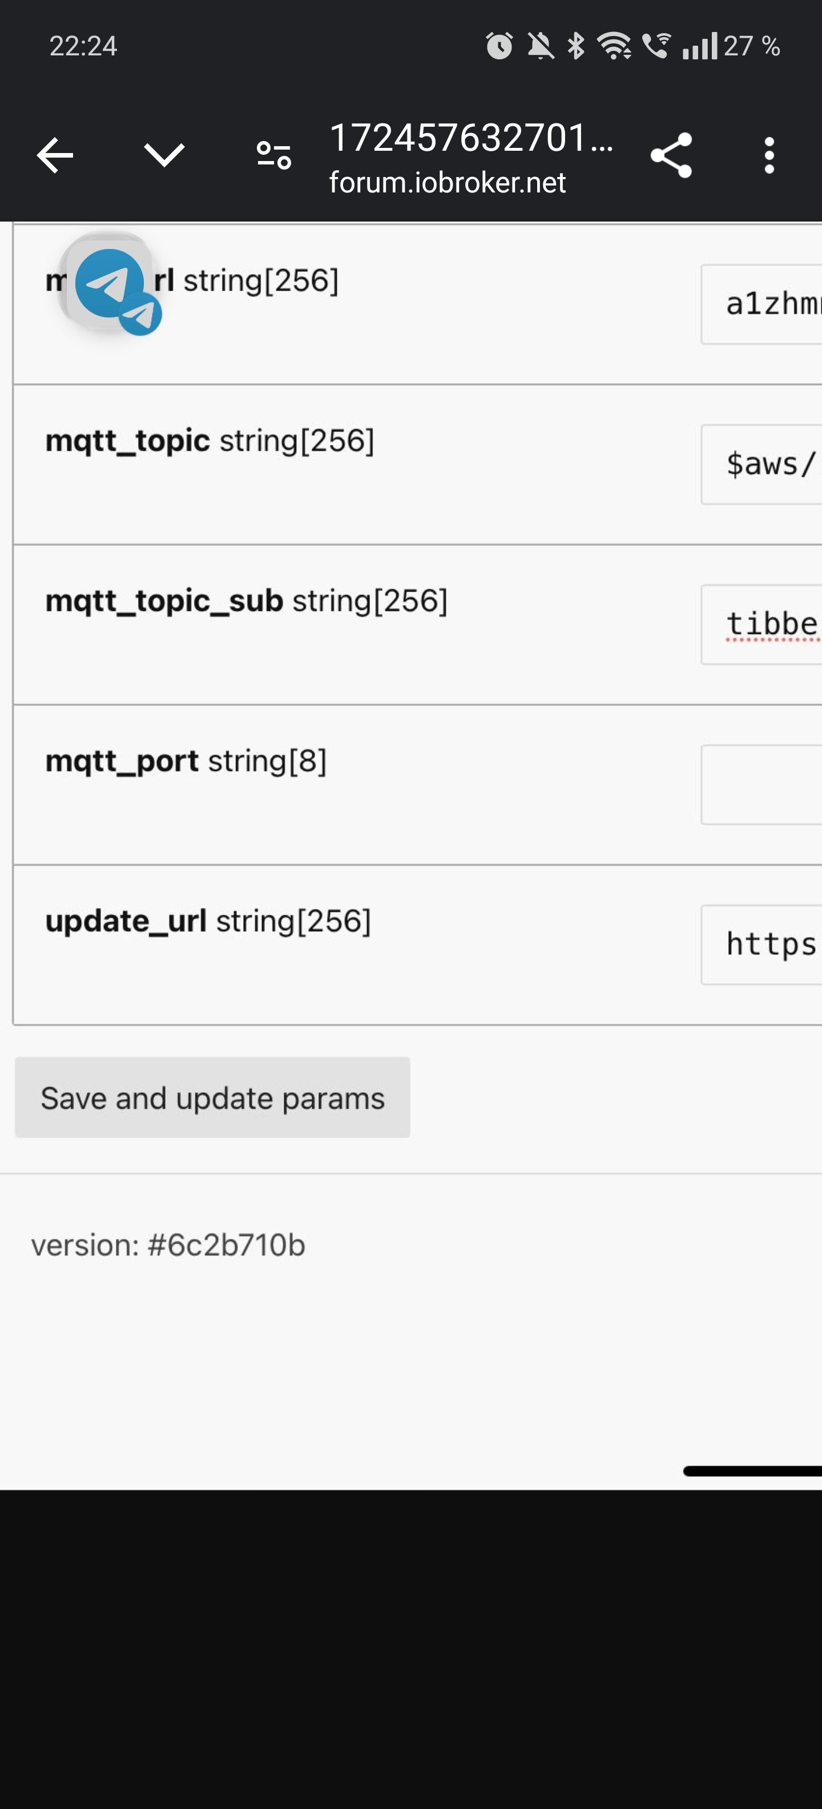Tap the share icon
The height and width of the screenshot is (1809, 822).
671,155
